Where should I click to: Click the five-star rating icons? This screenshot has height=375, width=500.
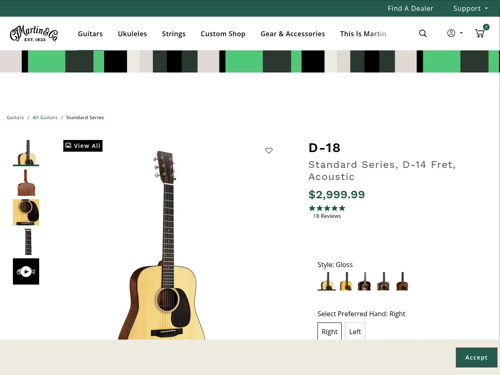[x=327, y=208]
